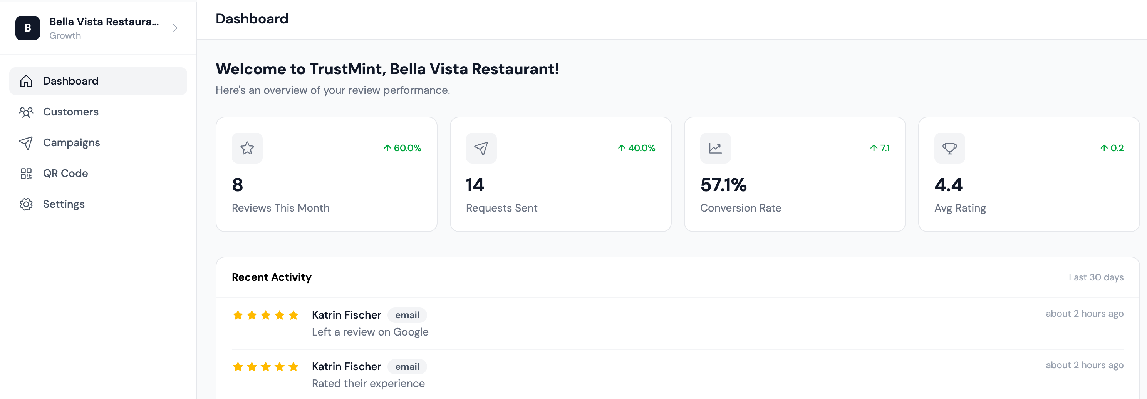Switch to the Campaigns section
The height and width of the screenshot is (399, 1147).
click(x=71, y=142)
